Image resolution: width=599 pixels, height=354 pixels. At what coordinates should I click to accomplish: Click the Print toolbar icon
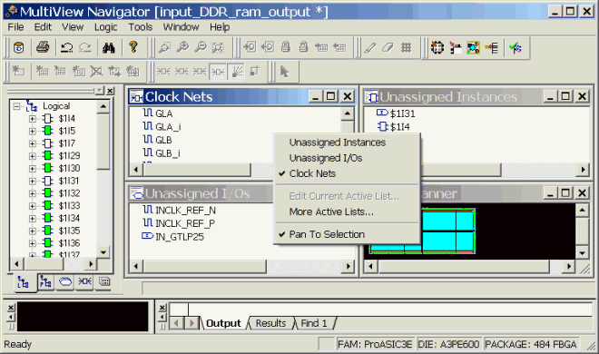(x=43, y=47)
